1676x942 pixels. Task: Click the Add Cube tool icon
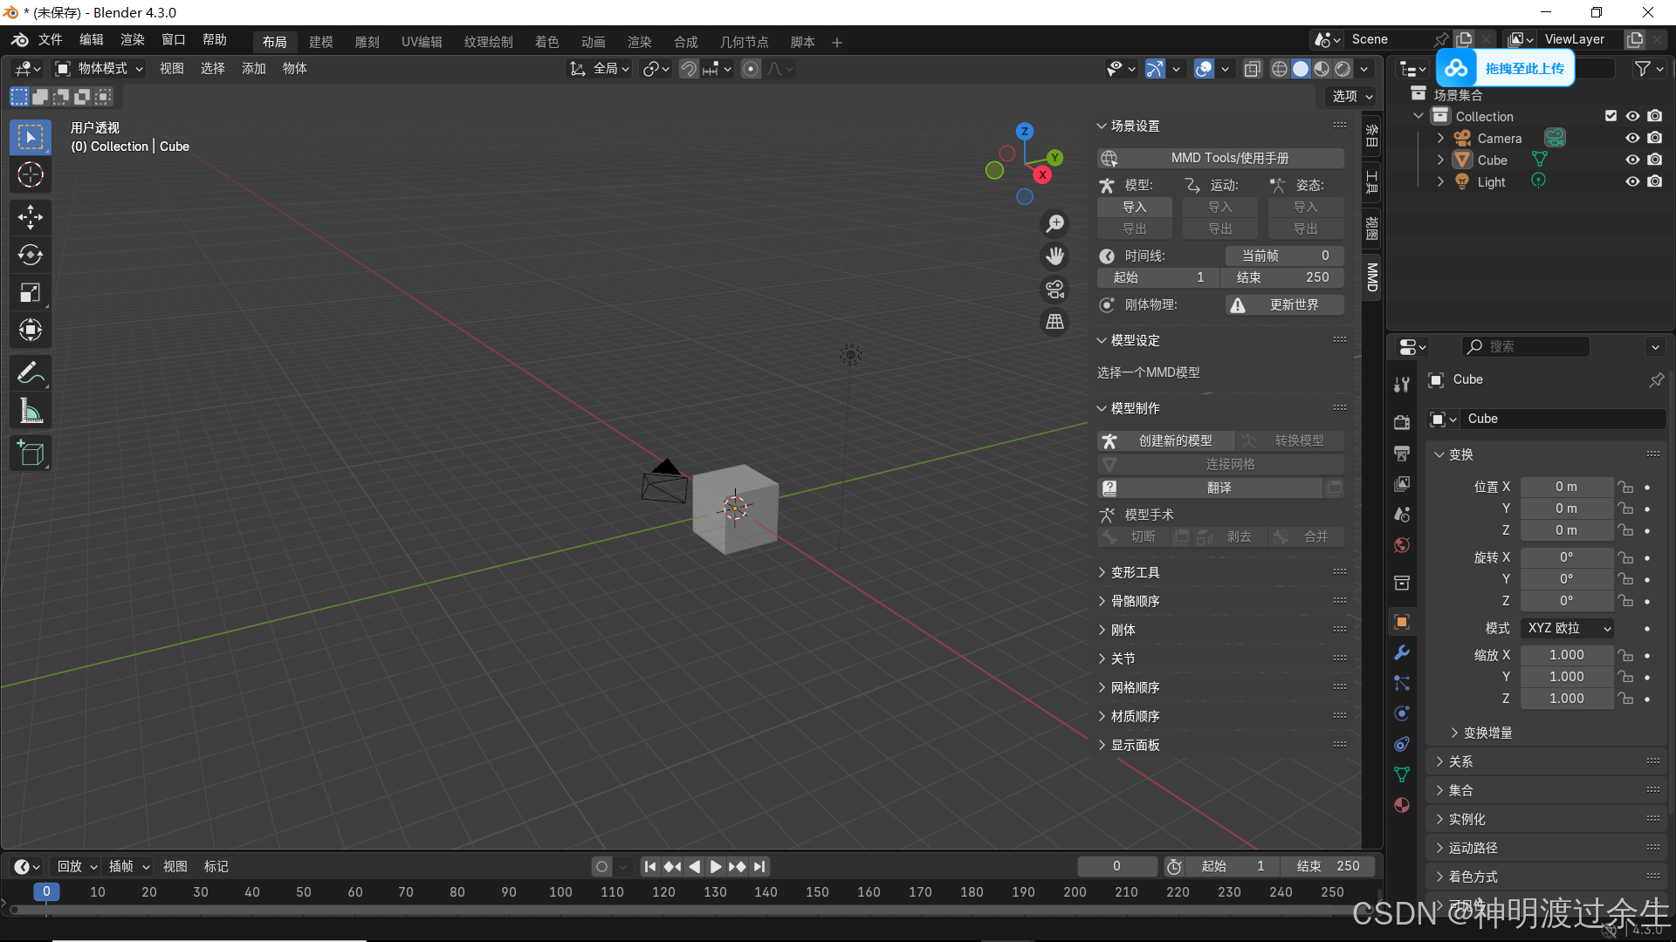[31, 454]
